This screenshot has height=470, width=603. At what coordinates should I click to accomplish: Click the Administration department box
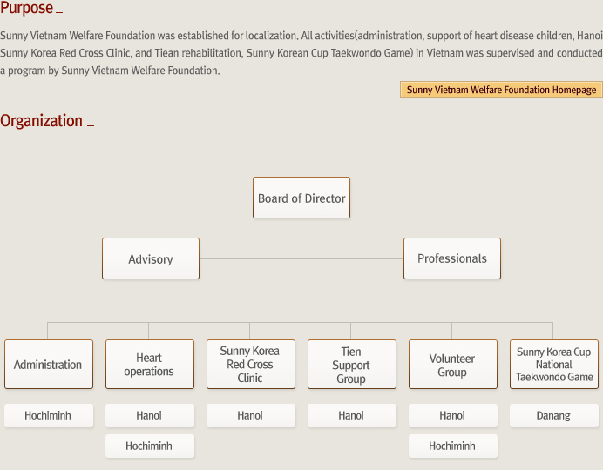49,364
